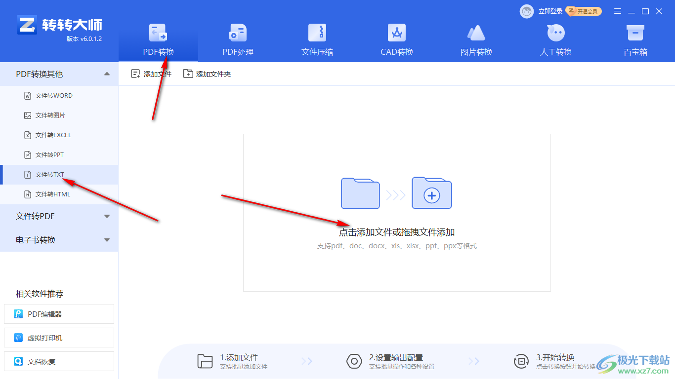Click 立即登录 to sign in
The height and width of the screenshot is (379, 675).
pyautogui.click(x=550, y=11)
